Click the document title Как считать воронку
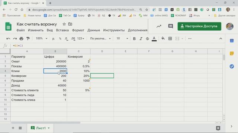 (x=37, y=24)
